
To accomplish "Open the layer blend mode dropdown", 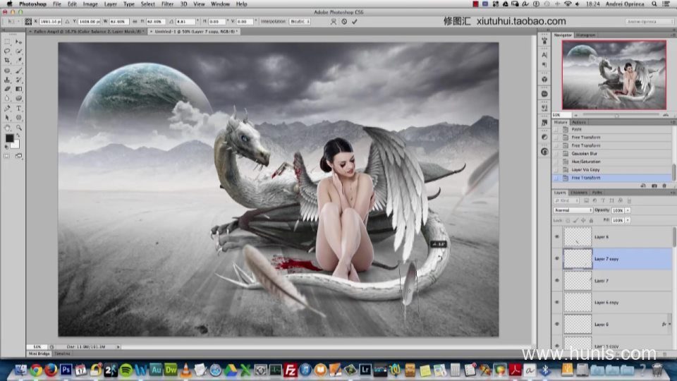I will point(573,210).
